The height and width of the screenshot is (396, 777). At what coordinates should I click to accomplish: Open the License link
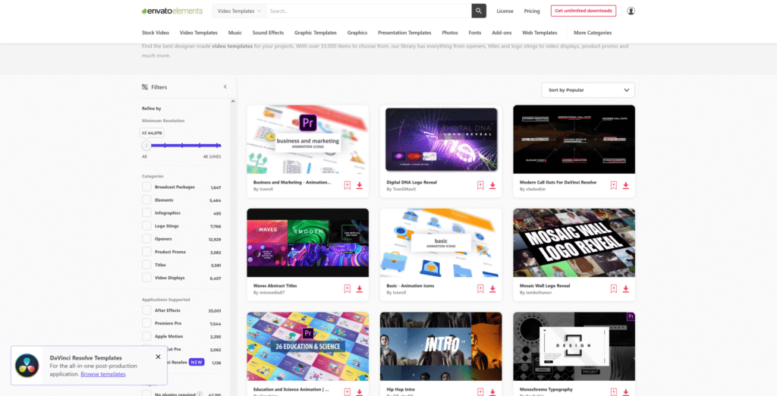pyautogui.click(x=505, y=11)
